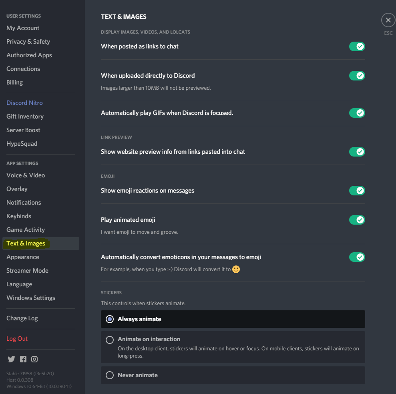This screenshot has width=396, height=394.
Task: Select Text & Images in sidebar
Action: 41,243
